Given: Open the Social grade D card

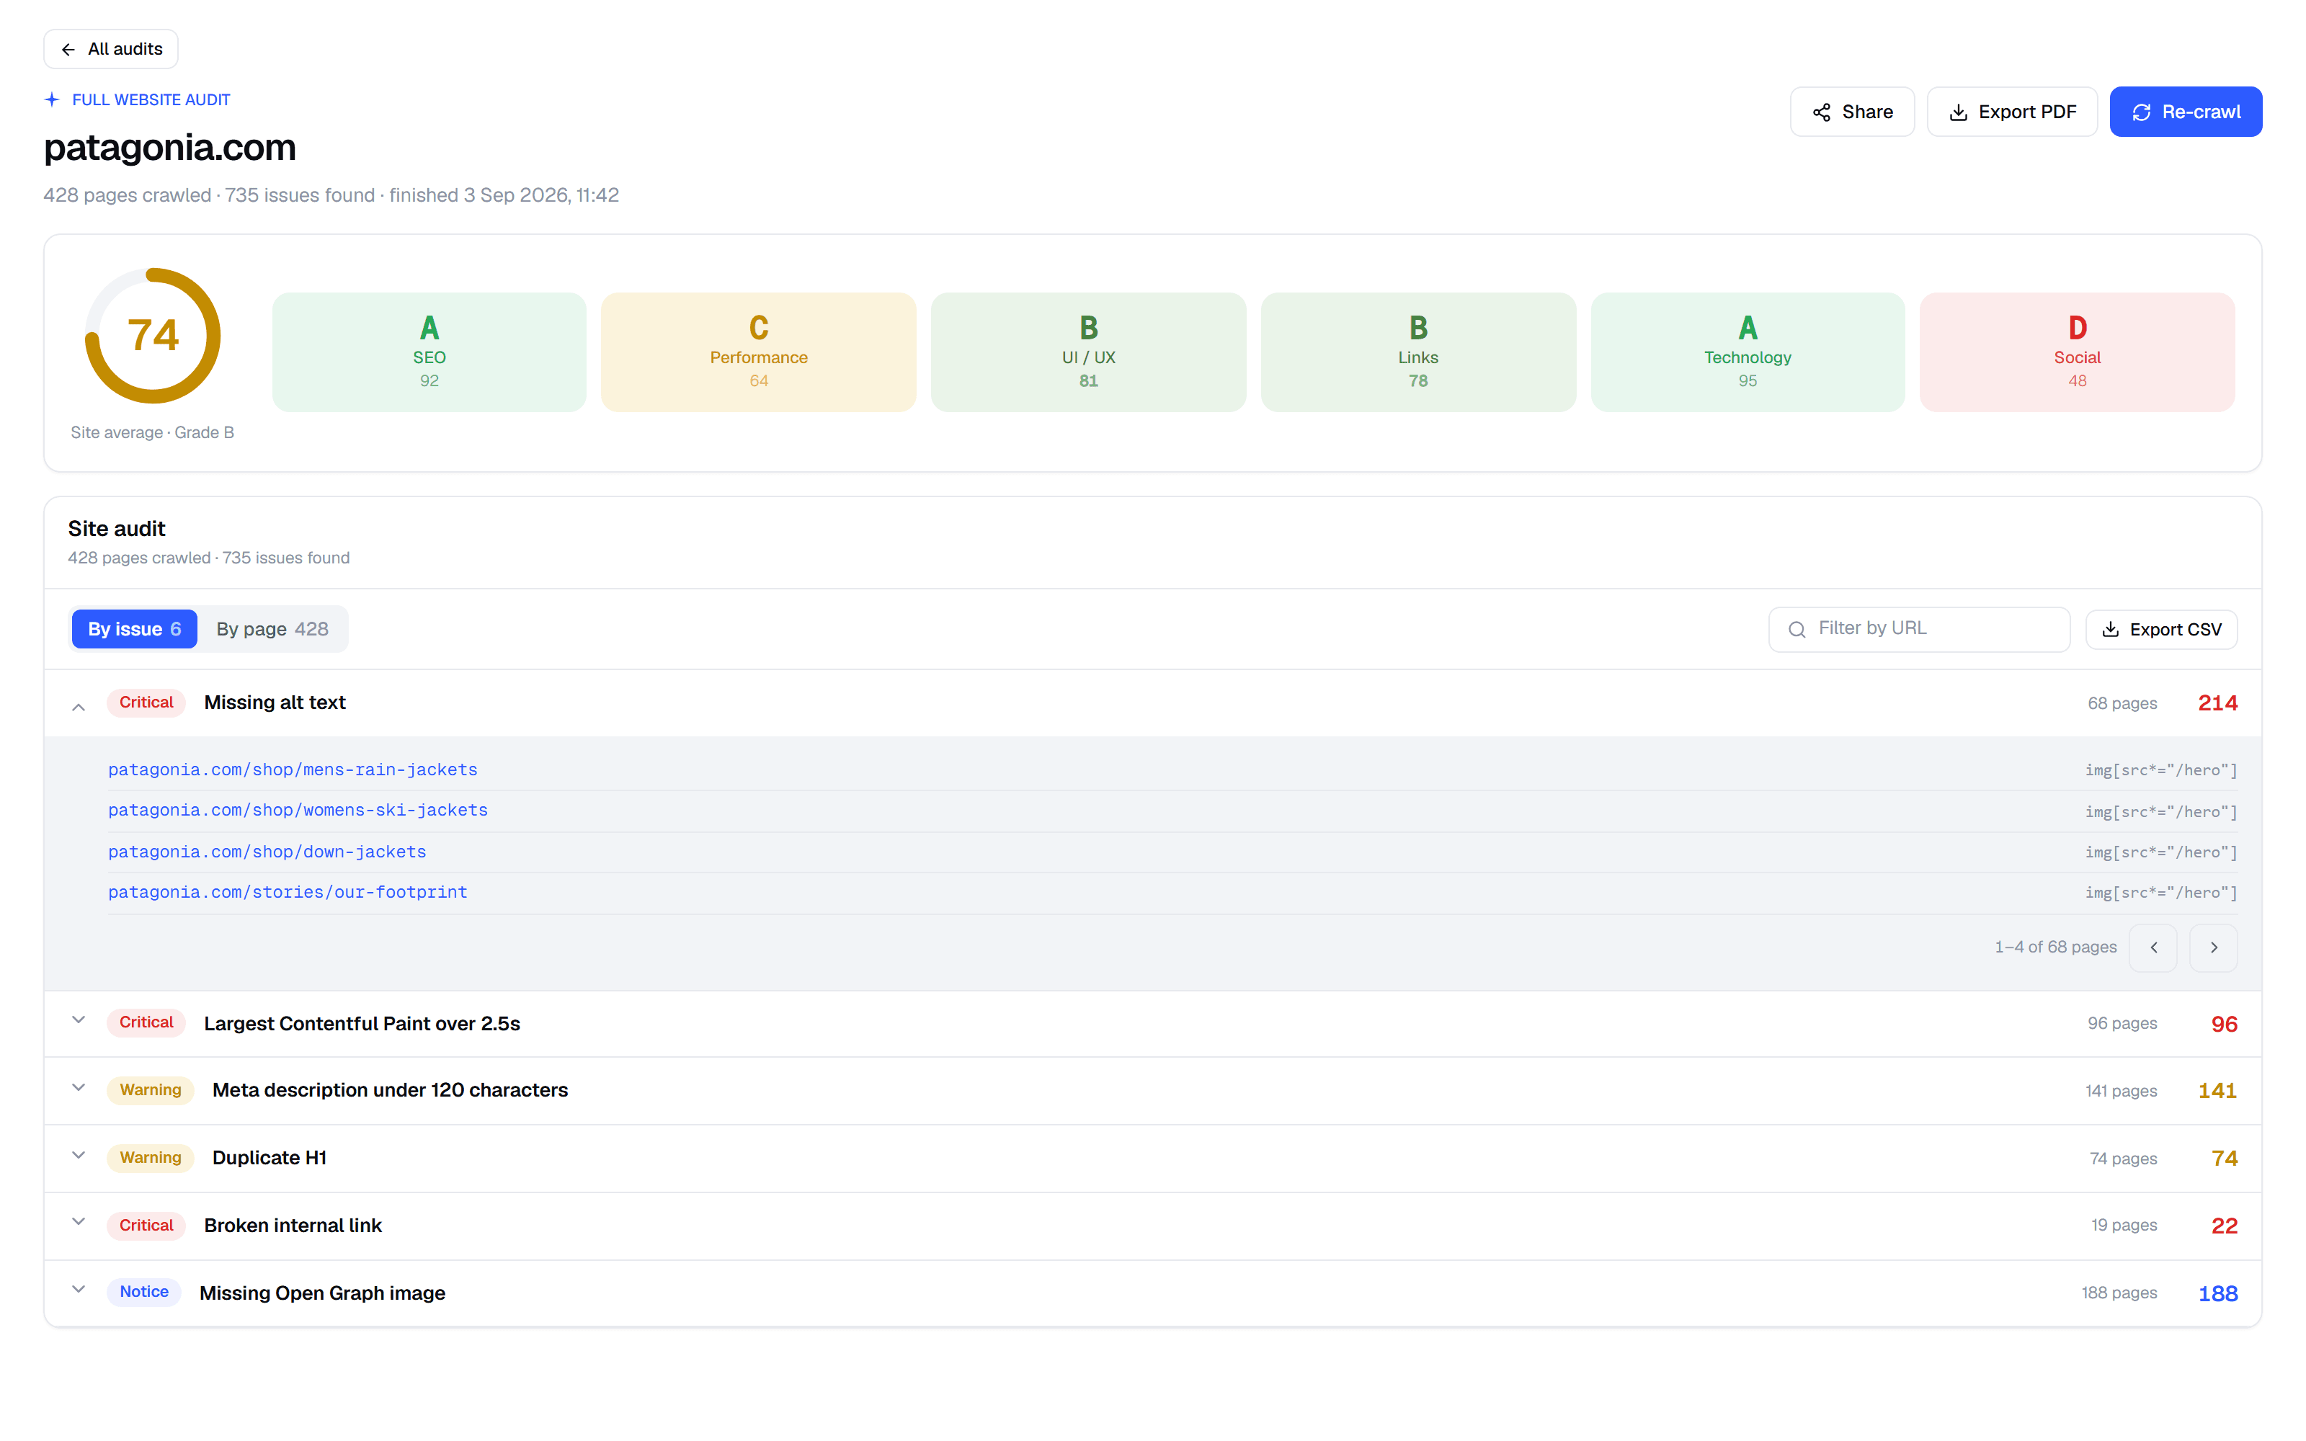Looking at the screenshot, I should coord(2078,352).
